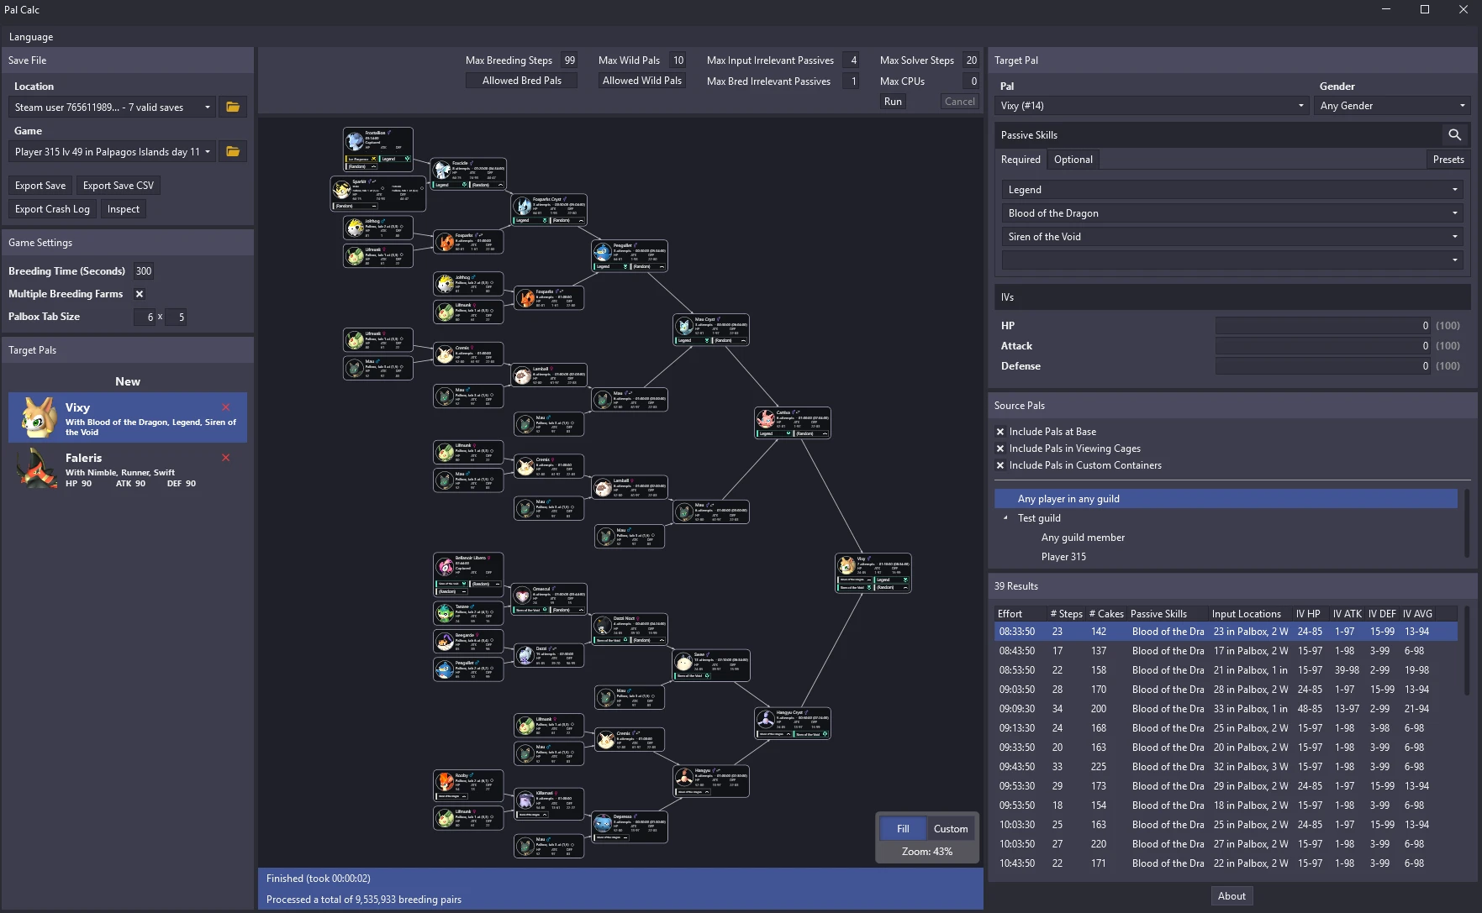The width and height of the screenshot is (1482, 913).
Task: Open the Legend passive skill dropdown
Action: tap(1232, 190)
